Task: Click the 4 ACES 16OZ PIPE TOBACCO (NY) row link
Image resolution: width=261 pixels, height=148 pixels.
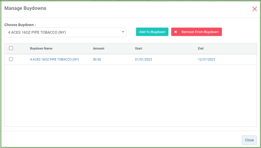Action: (x=54, y=59)
